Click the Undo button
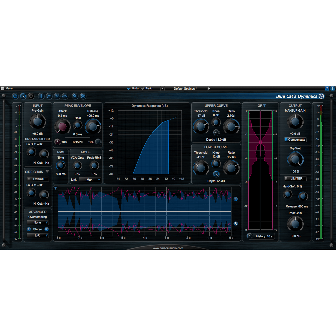 click(x=133, y=89)
